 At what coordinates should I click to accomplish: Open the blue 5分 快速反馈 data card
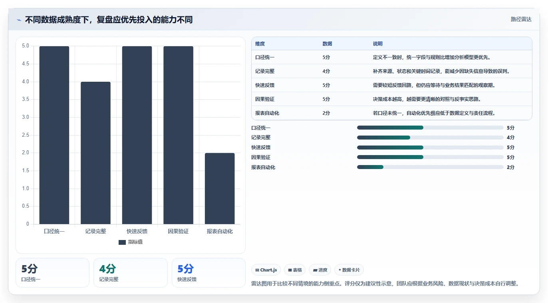coord(208,273)
